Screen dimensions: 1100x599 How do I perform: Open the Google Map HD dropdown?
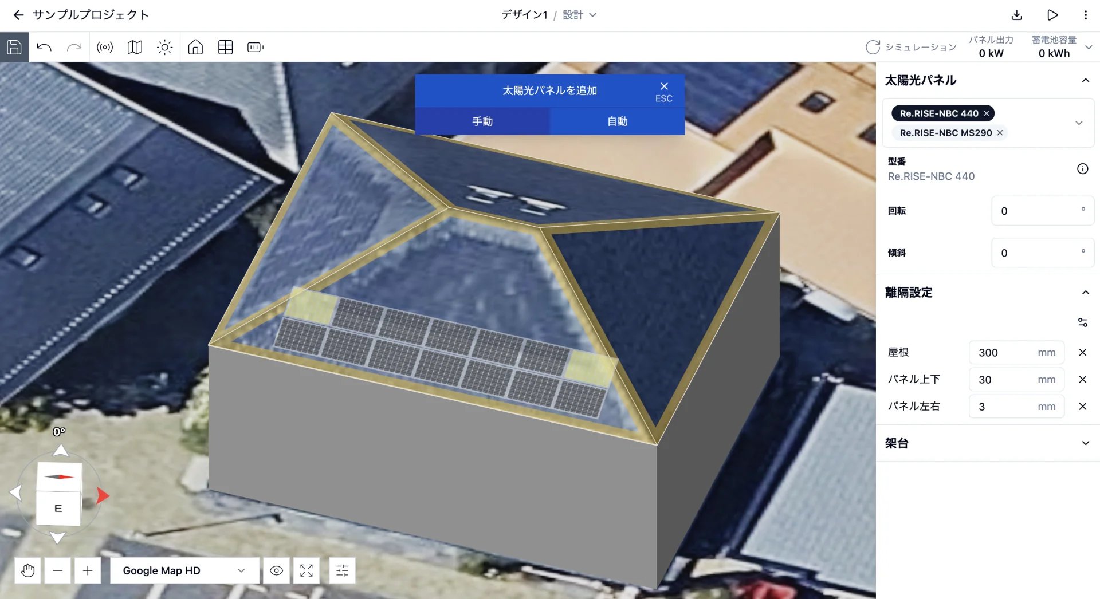click(184, 570)
